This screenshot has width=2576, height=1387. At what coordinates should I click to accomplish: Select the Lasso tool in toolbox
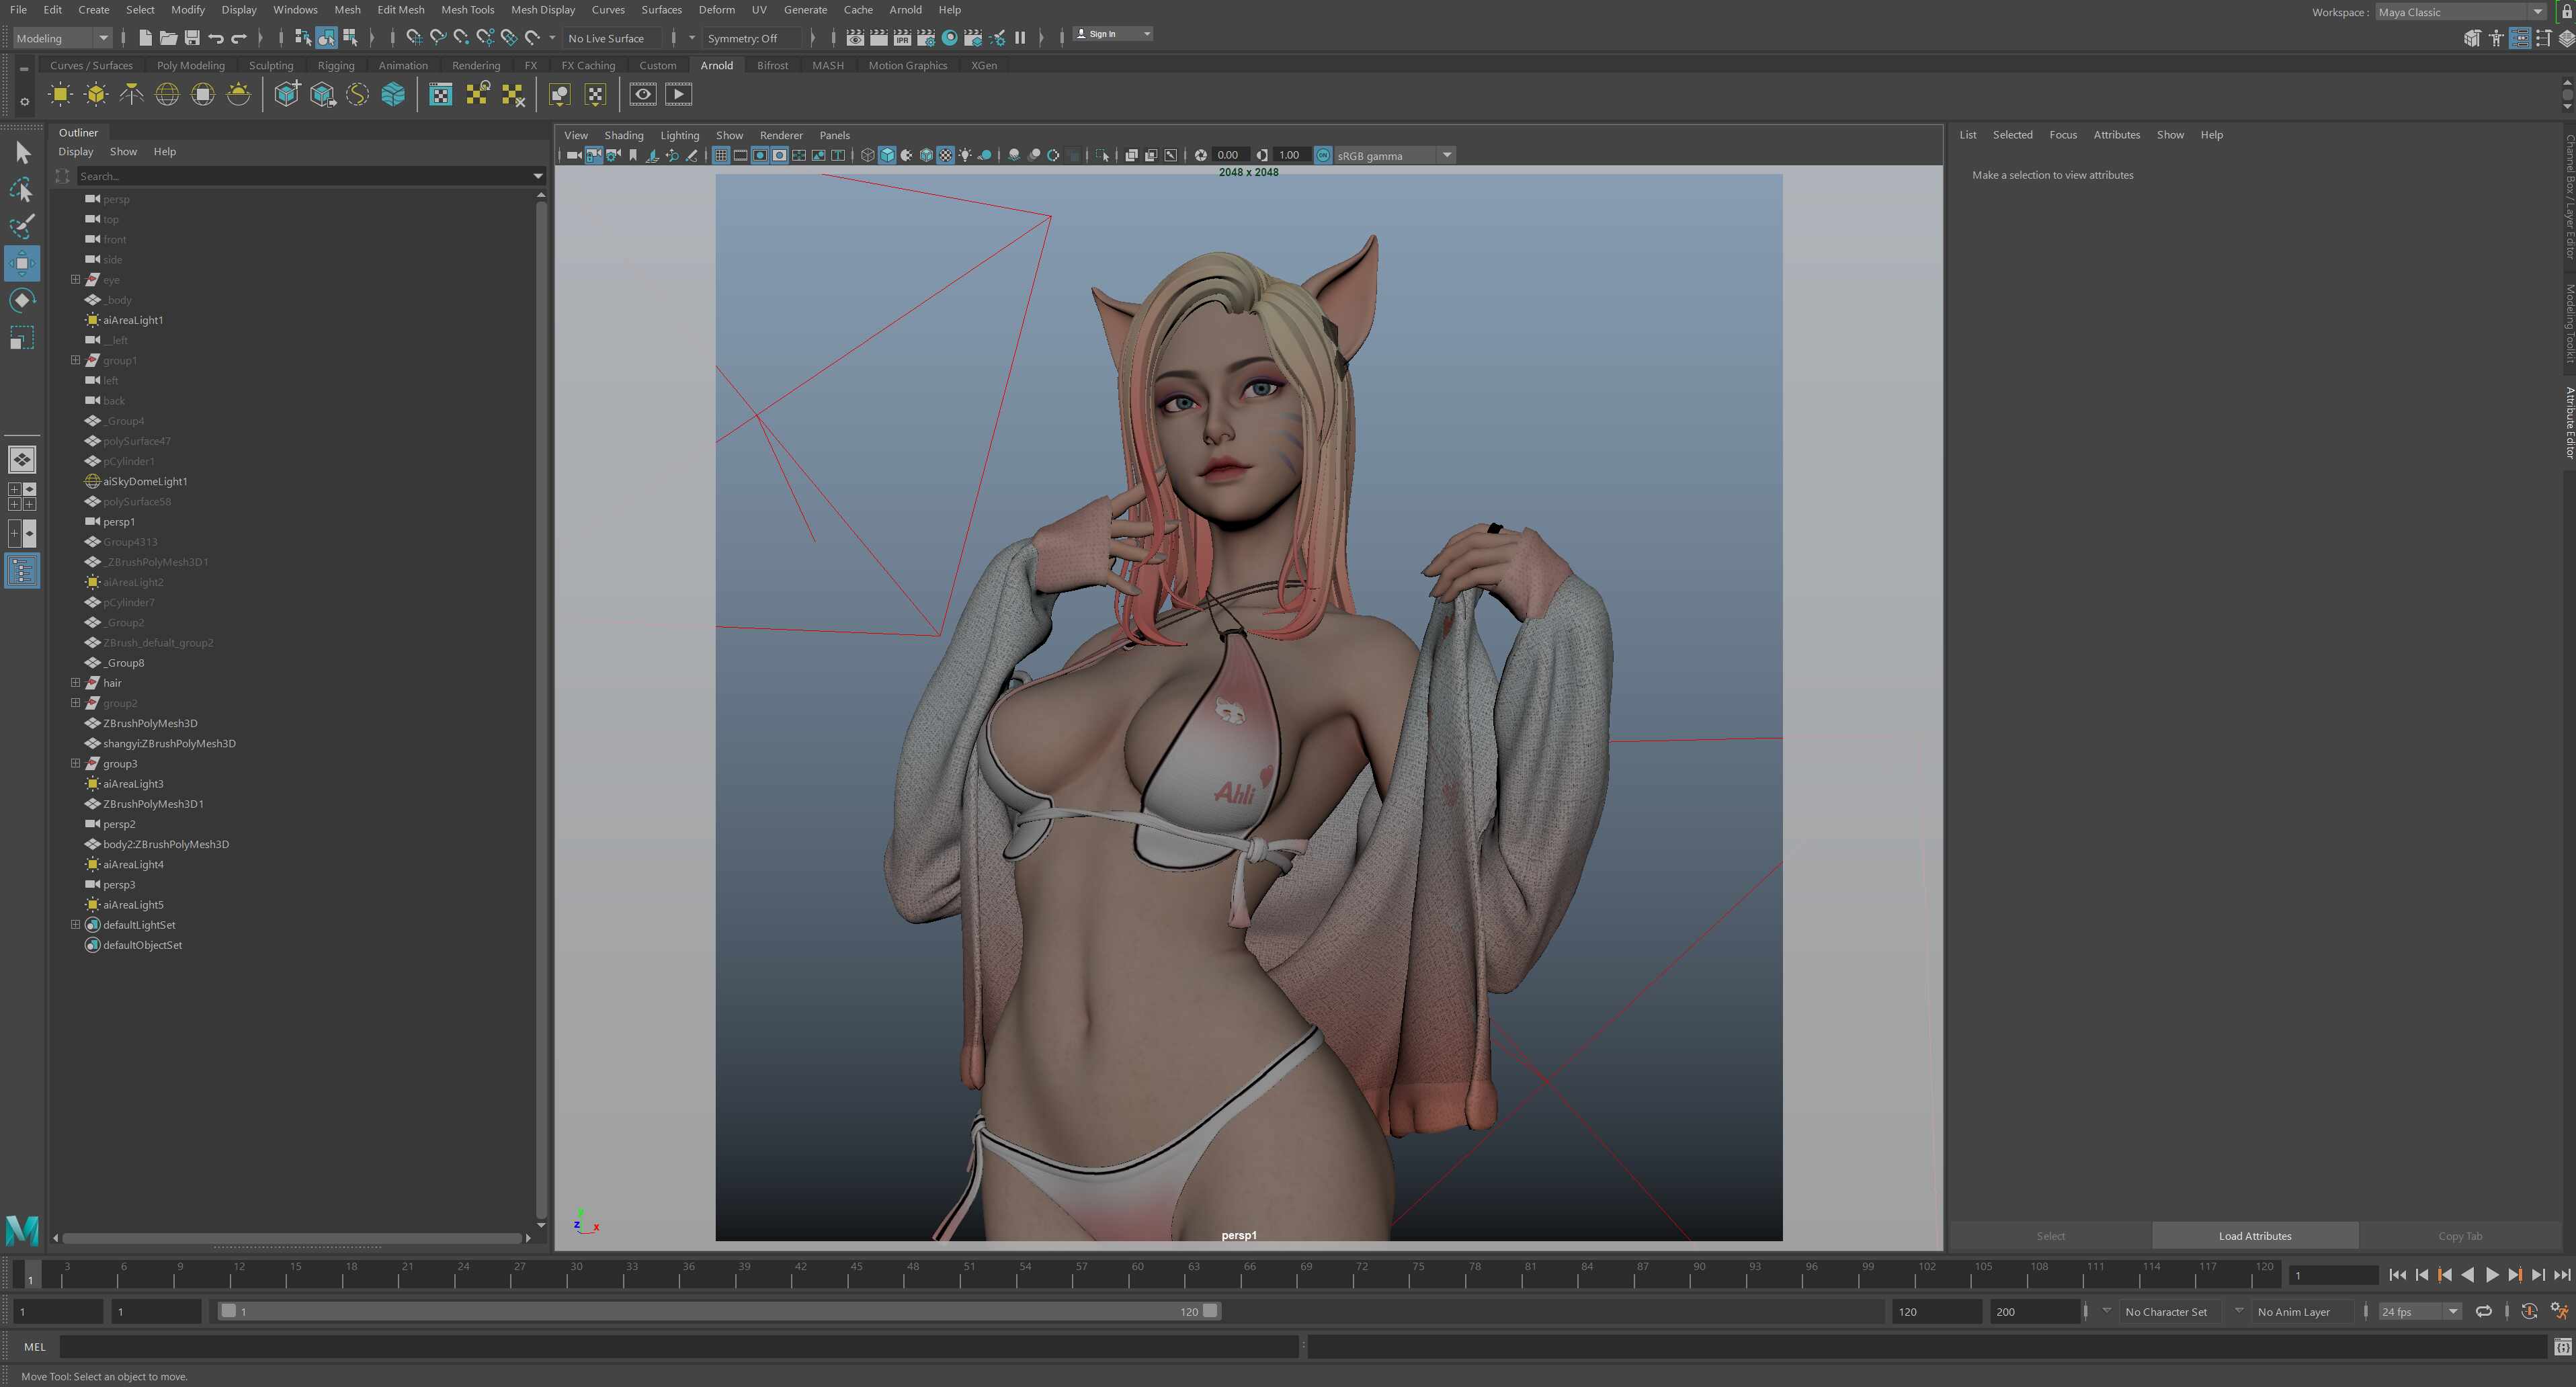pyautogui.click(x=22, y=189)
